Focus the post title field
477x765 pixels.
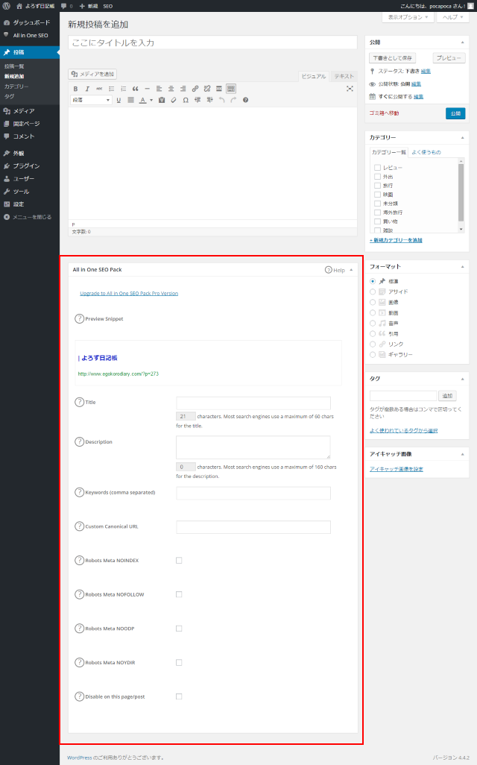coord(212,43)
